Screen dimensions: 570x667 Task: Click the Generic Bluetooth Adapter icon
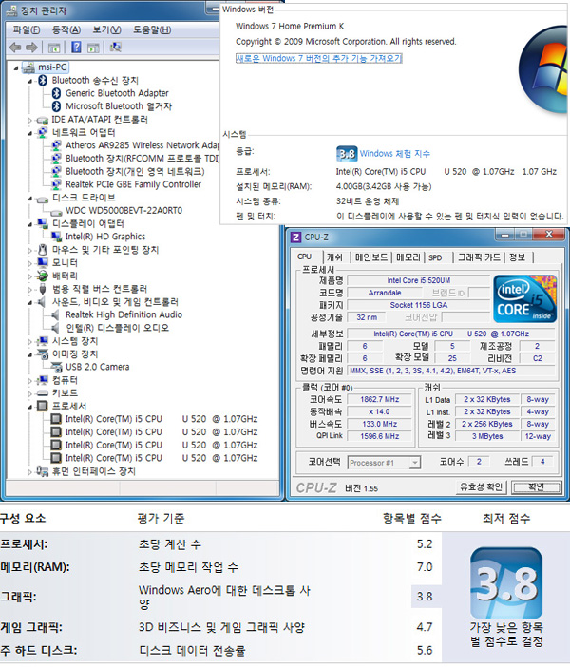point(56,93)
